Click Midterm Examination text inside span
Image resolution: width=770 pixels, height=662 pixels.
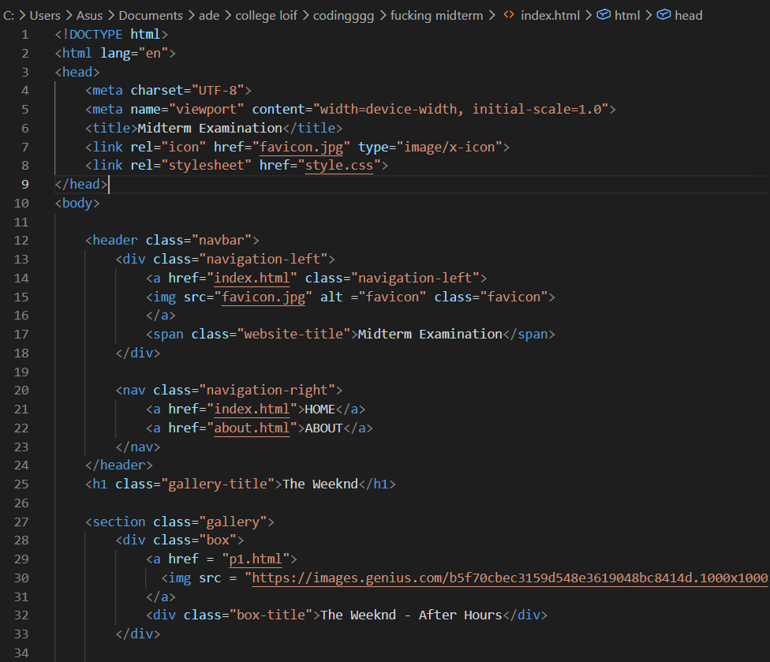[430, 335]
